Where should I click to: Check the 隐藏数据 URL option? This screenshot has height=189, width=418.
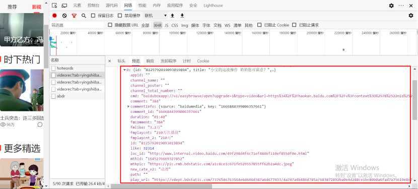pos(110,25)
